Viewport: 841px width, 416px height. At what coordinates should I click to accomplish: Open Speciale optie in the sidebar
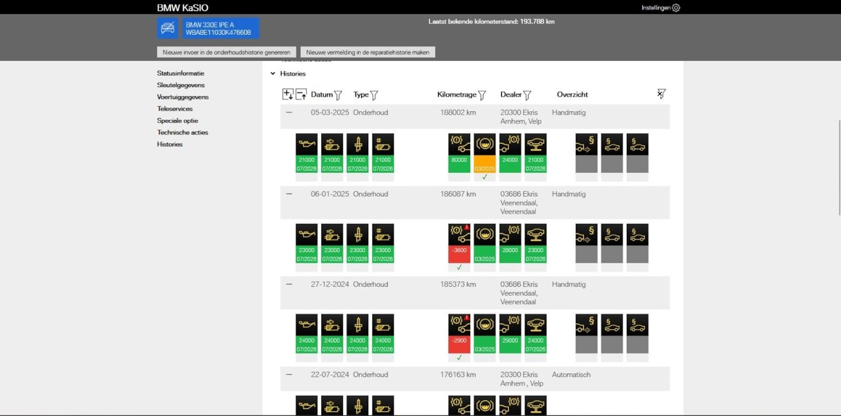point(177,120)
